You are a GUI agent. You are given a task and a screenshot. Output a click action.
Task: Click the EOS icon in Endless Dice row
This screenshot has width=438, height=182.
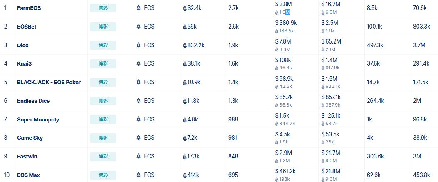point(139,101)
